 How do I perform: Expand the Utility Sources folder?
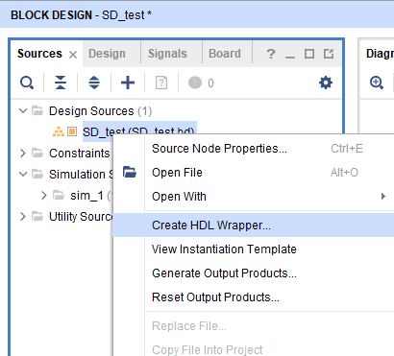[23, 217]
